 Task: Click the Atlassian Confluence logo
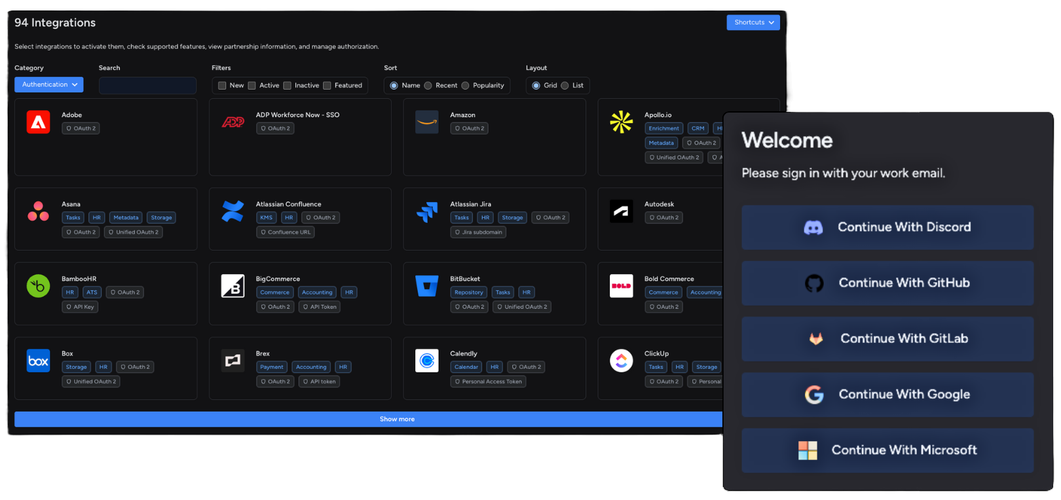(233, 211)
